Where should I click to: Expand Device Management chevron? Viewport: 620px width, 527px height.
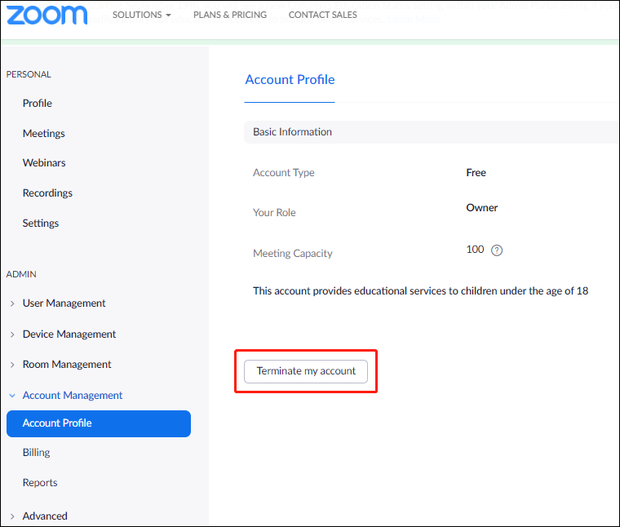pos(12,334)
